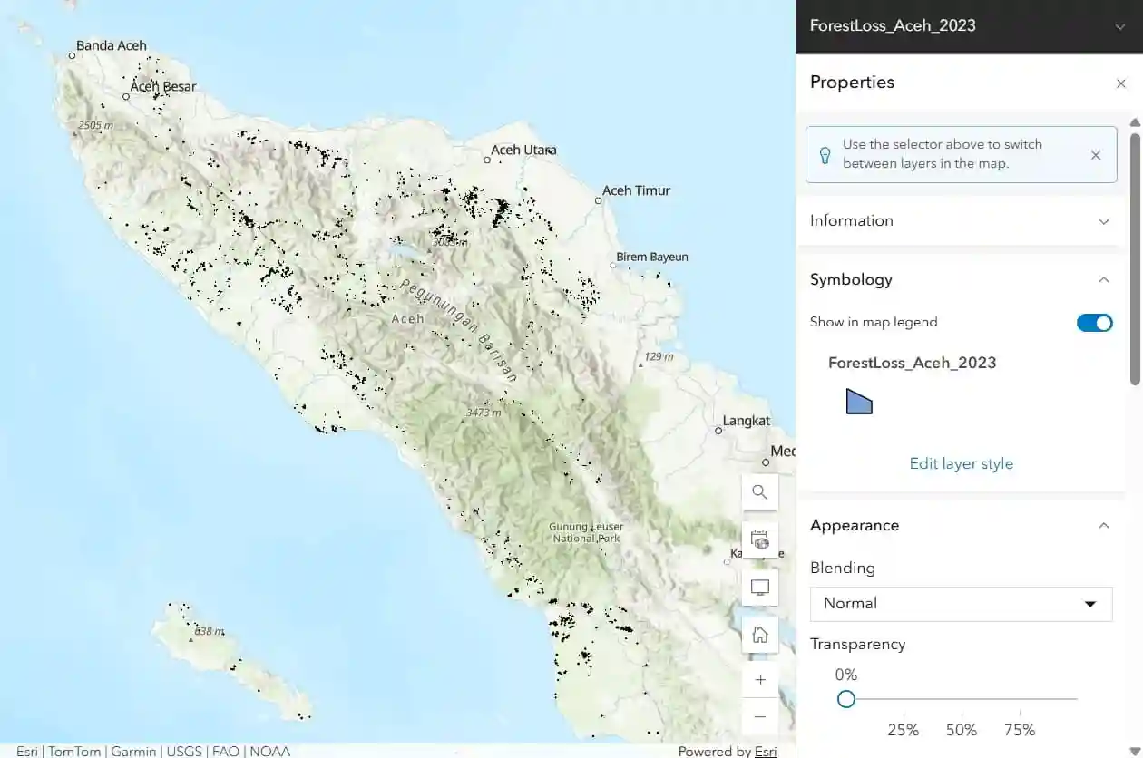Click the lightbulb icon in the tip banner
Screen dimensions: 1143x758
(825, 154)
